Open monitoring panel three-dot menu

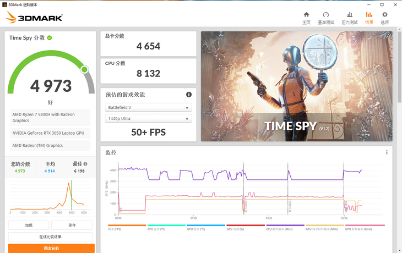[x=387, y=152]
